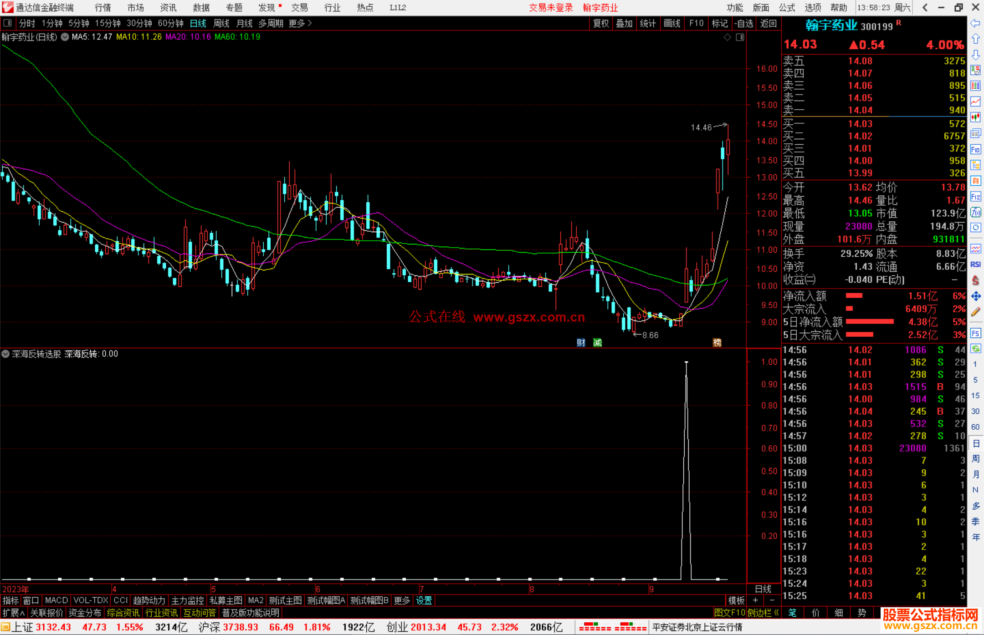The width and height of the screenshot is (984, 635).
Task: Click the plus zoom button near 模板
Action: [755, 600]
